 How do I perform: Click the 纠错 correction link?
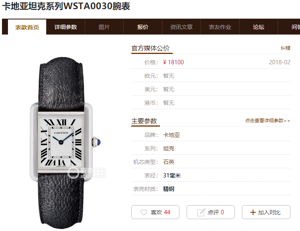coord(285,48)
